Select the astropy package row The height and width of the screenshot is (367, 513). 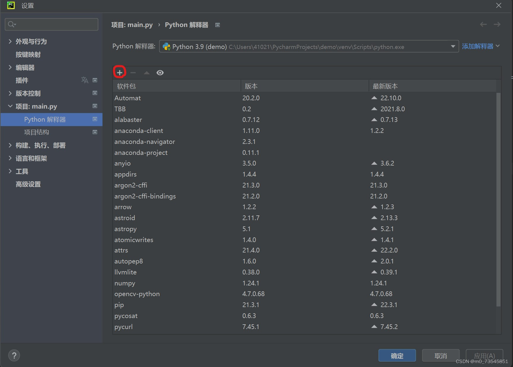pos(304,229)
